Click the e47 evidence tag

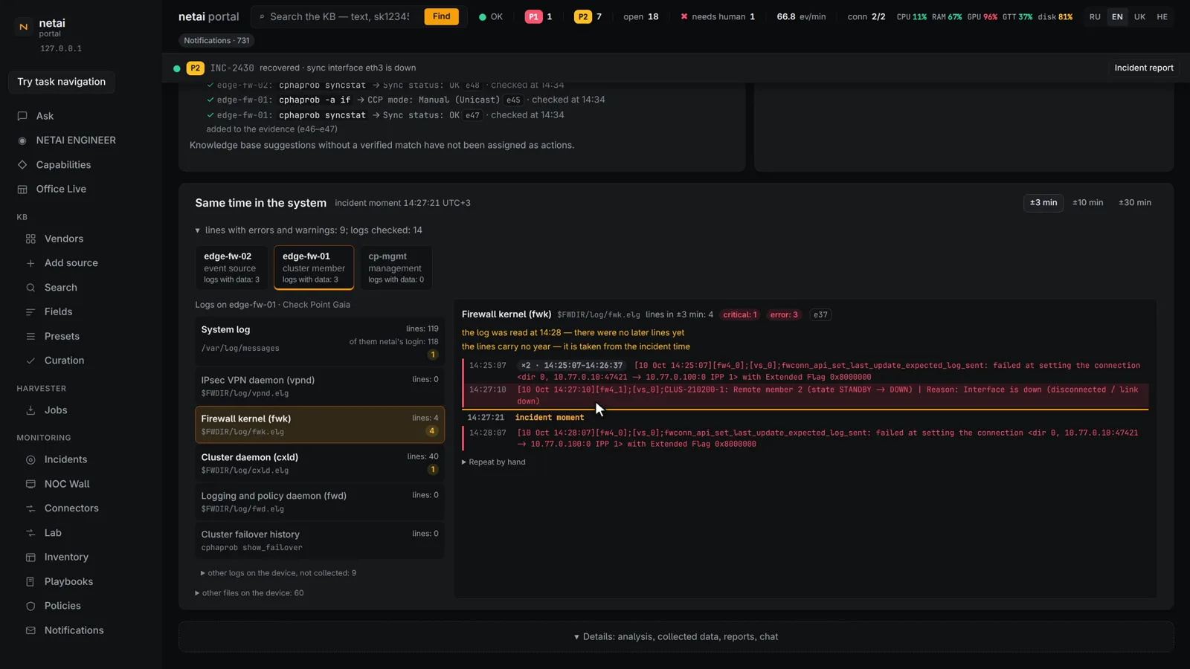coord(473,116)
